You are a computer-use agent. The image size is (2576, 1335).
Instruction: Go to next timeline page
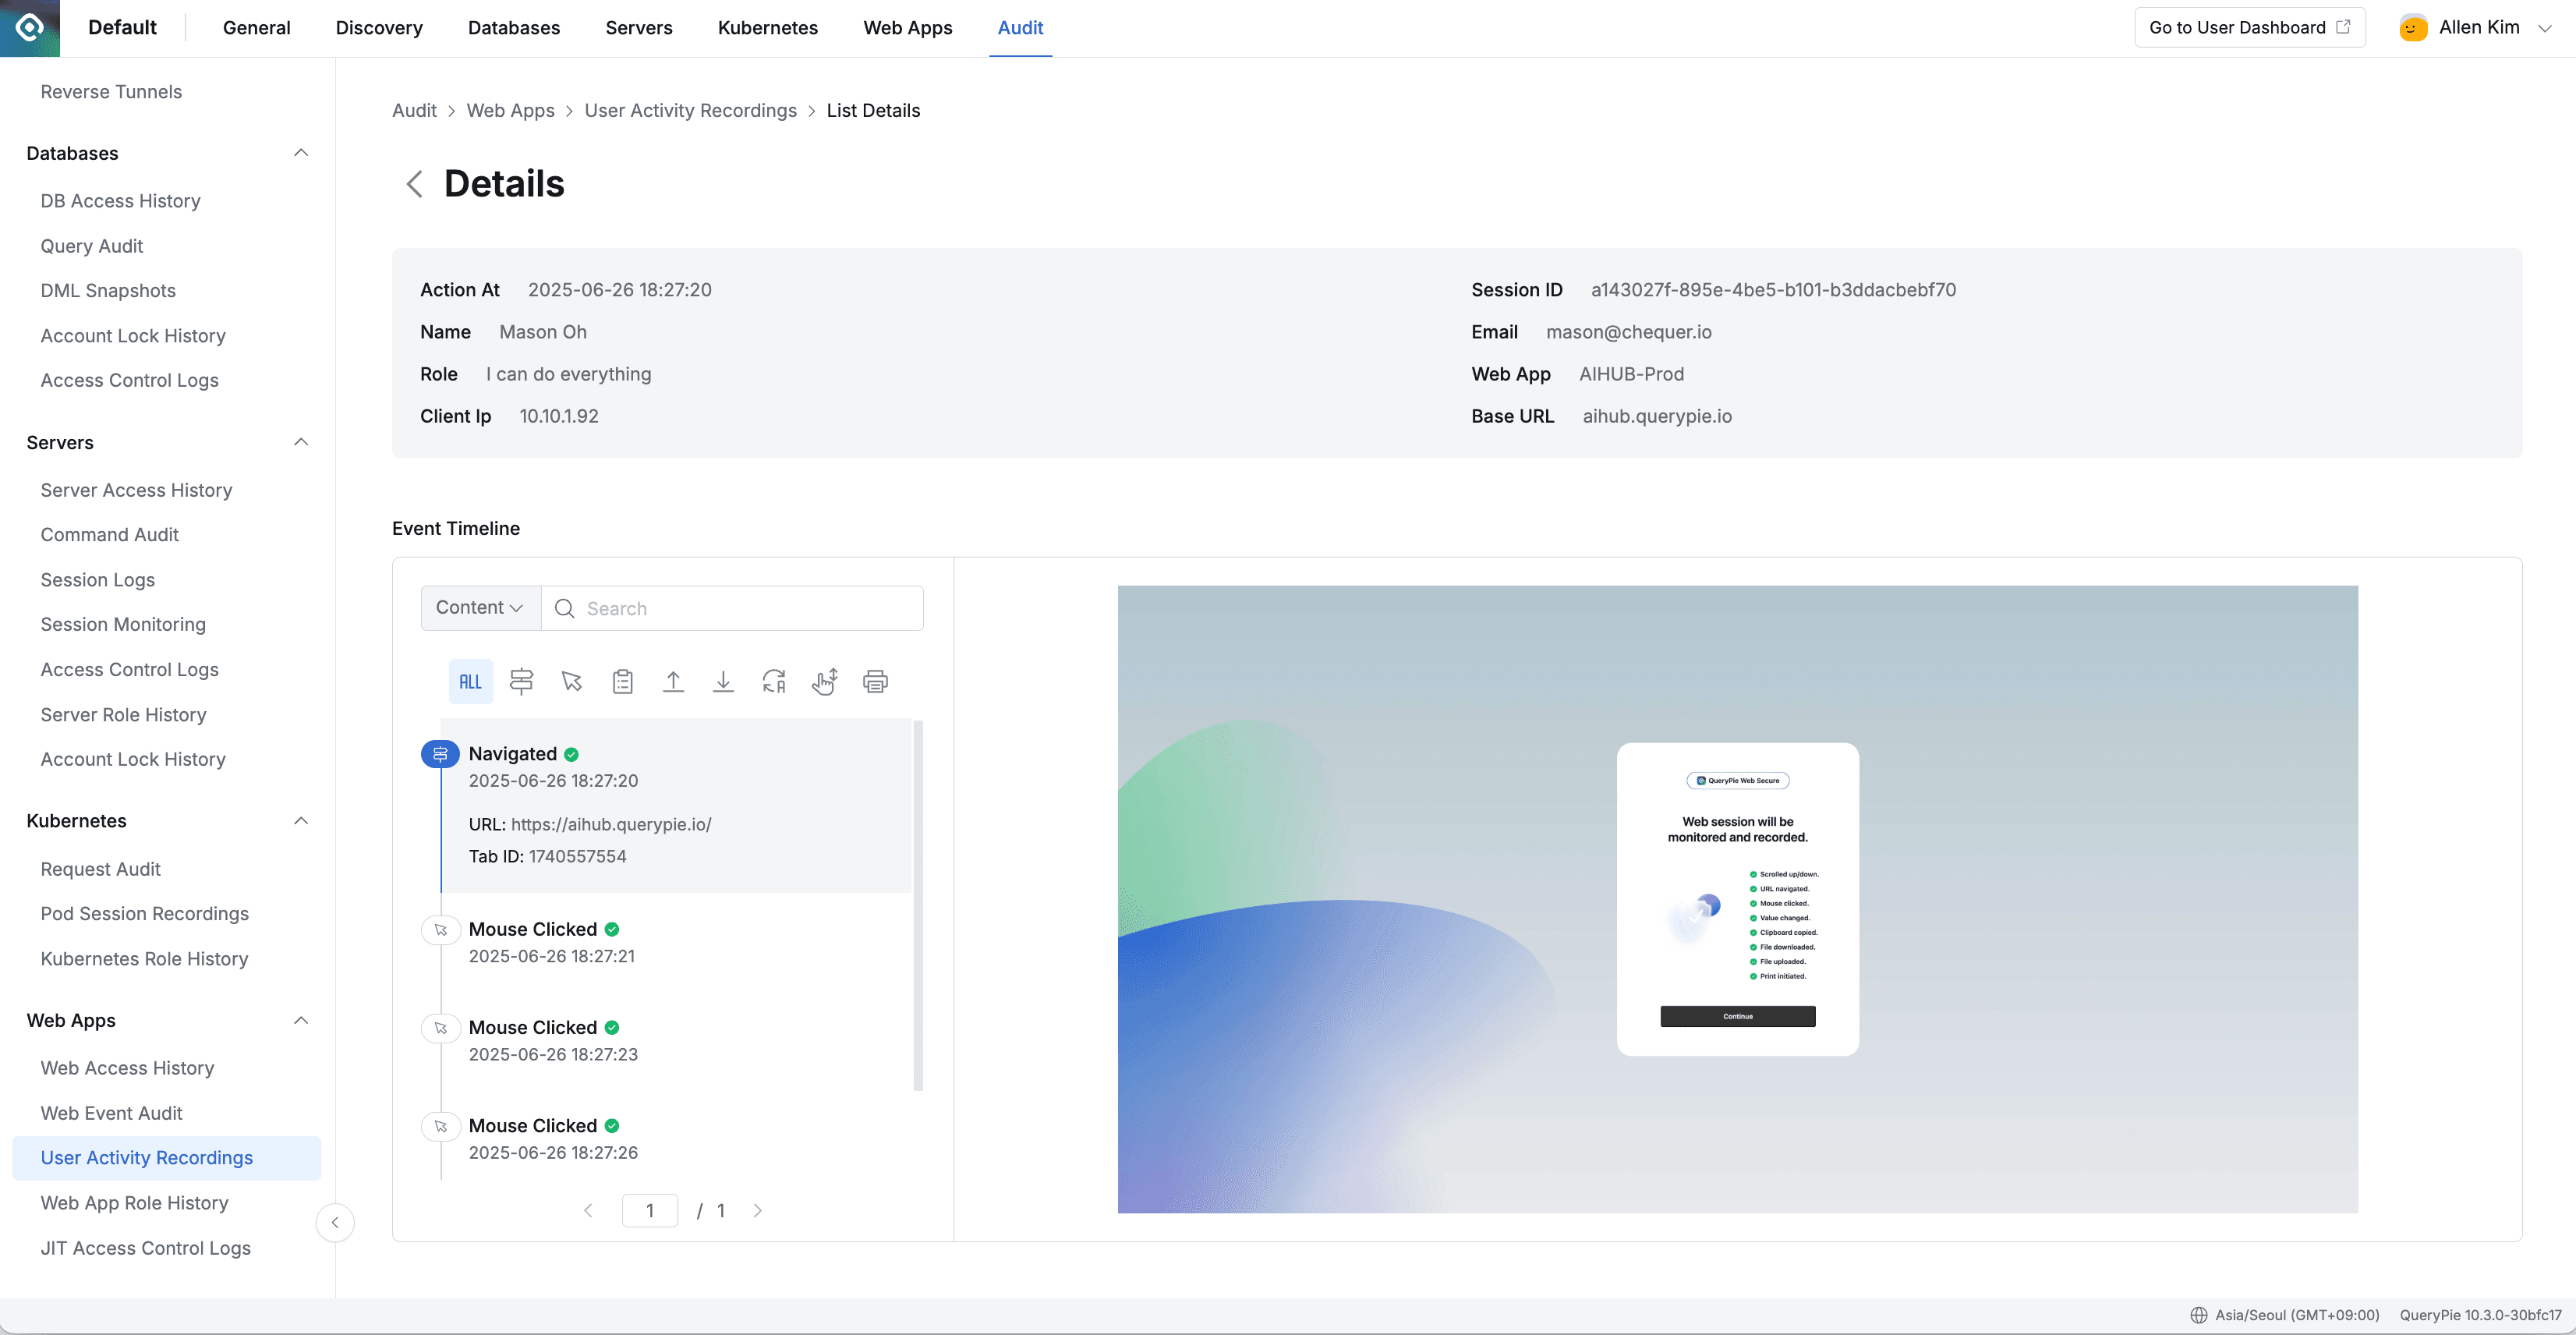coord(757,1210)
